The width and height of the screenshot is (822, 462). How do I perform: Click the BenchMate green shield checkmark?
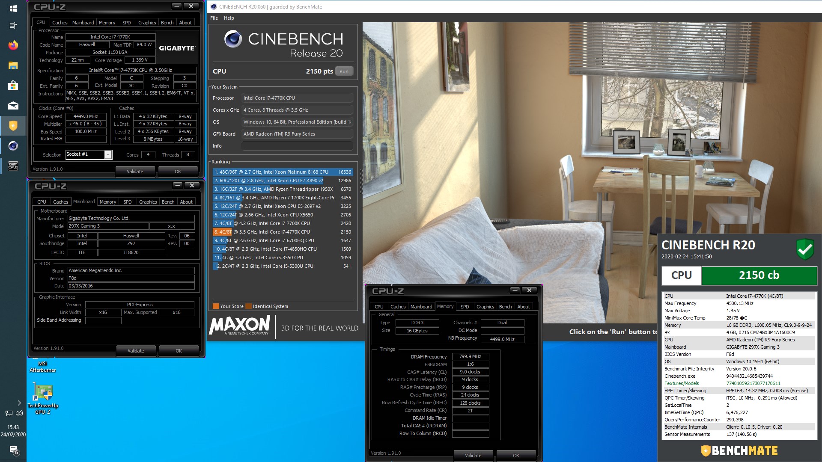pyautogui.click(x=805, y=249)
